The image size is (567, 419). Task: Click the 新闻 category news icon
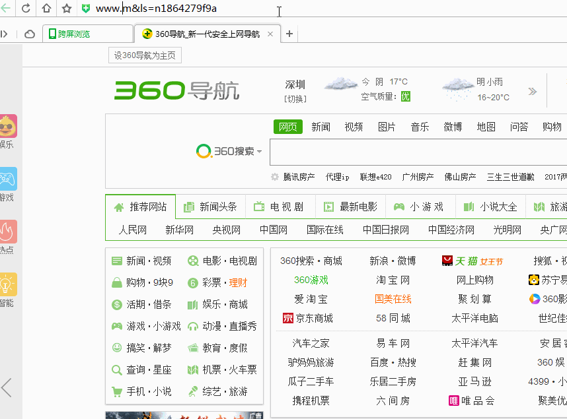pyautogui.click(x=117, y=261)
